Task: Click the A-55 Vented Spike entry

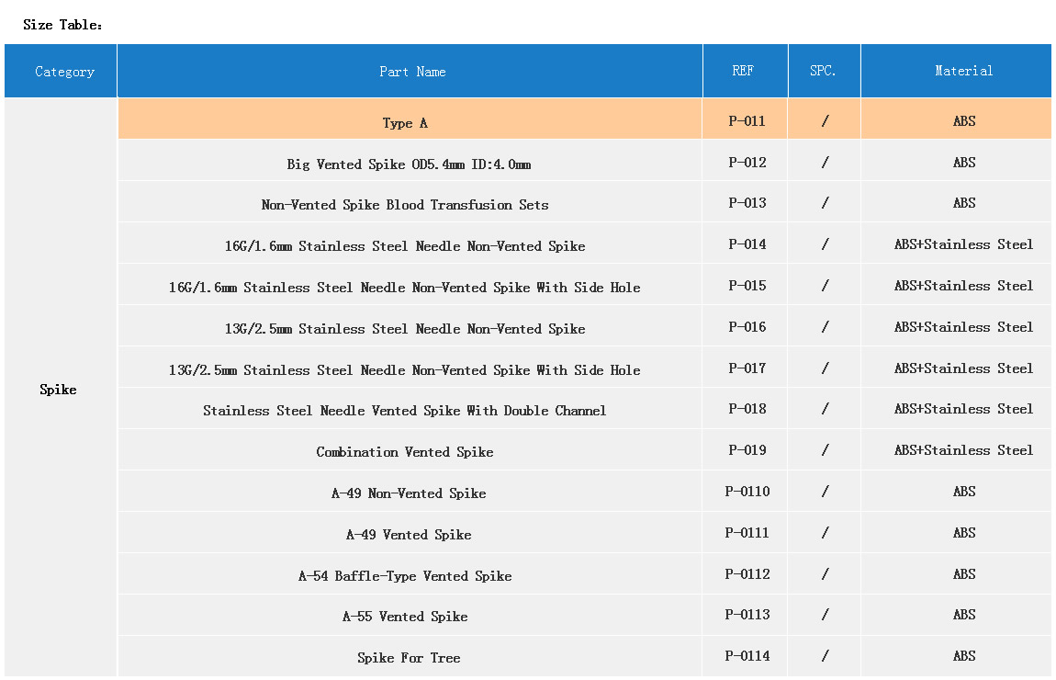Action: [405, 617]
